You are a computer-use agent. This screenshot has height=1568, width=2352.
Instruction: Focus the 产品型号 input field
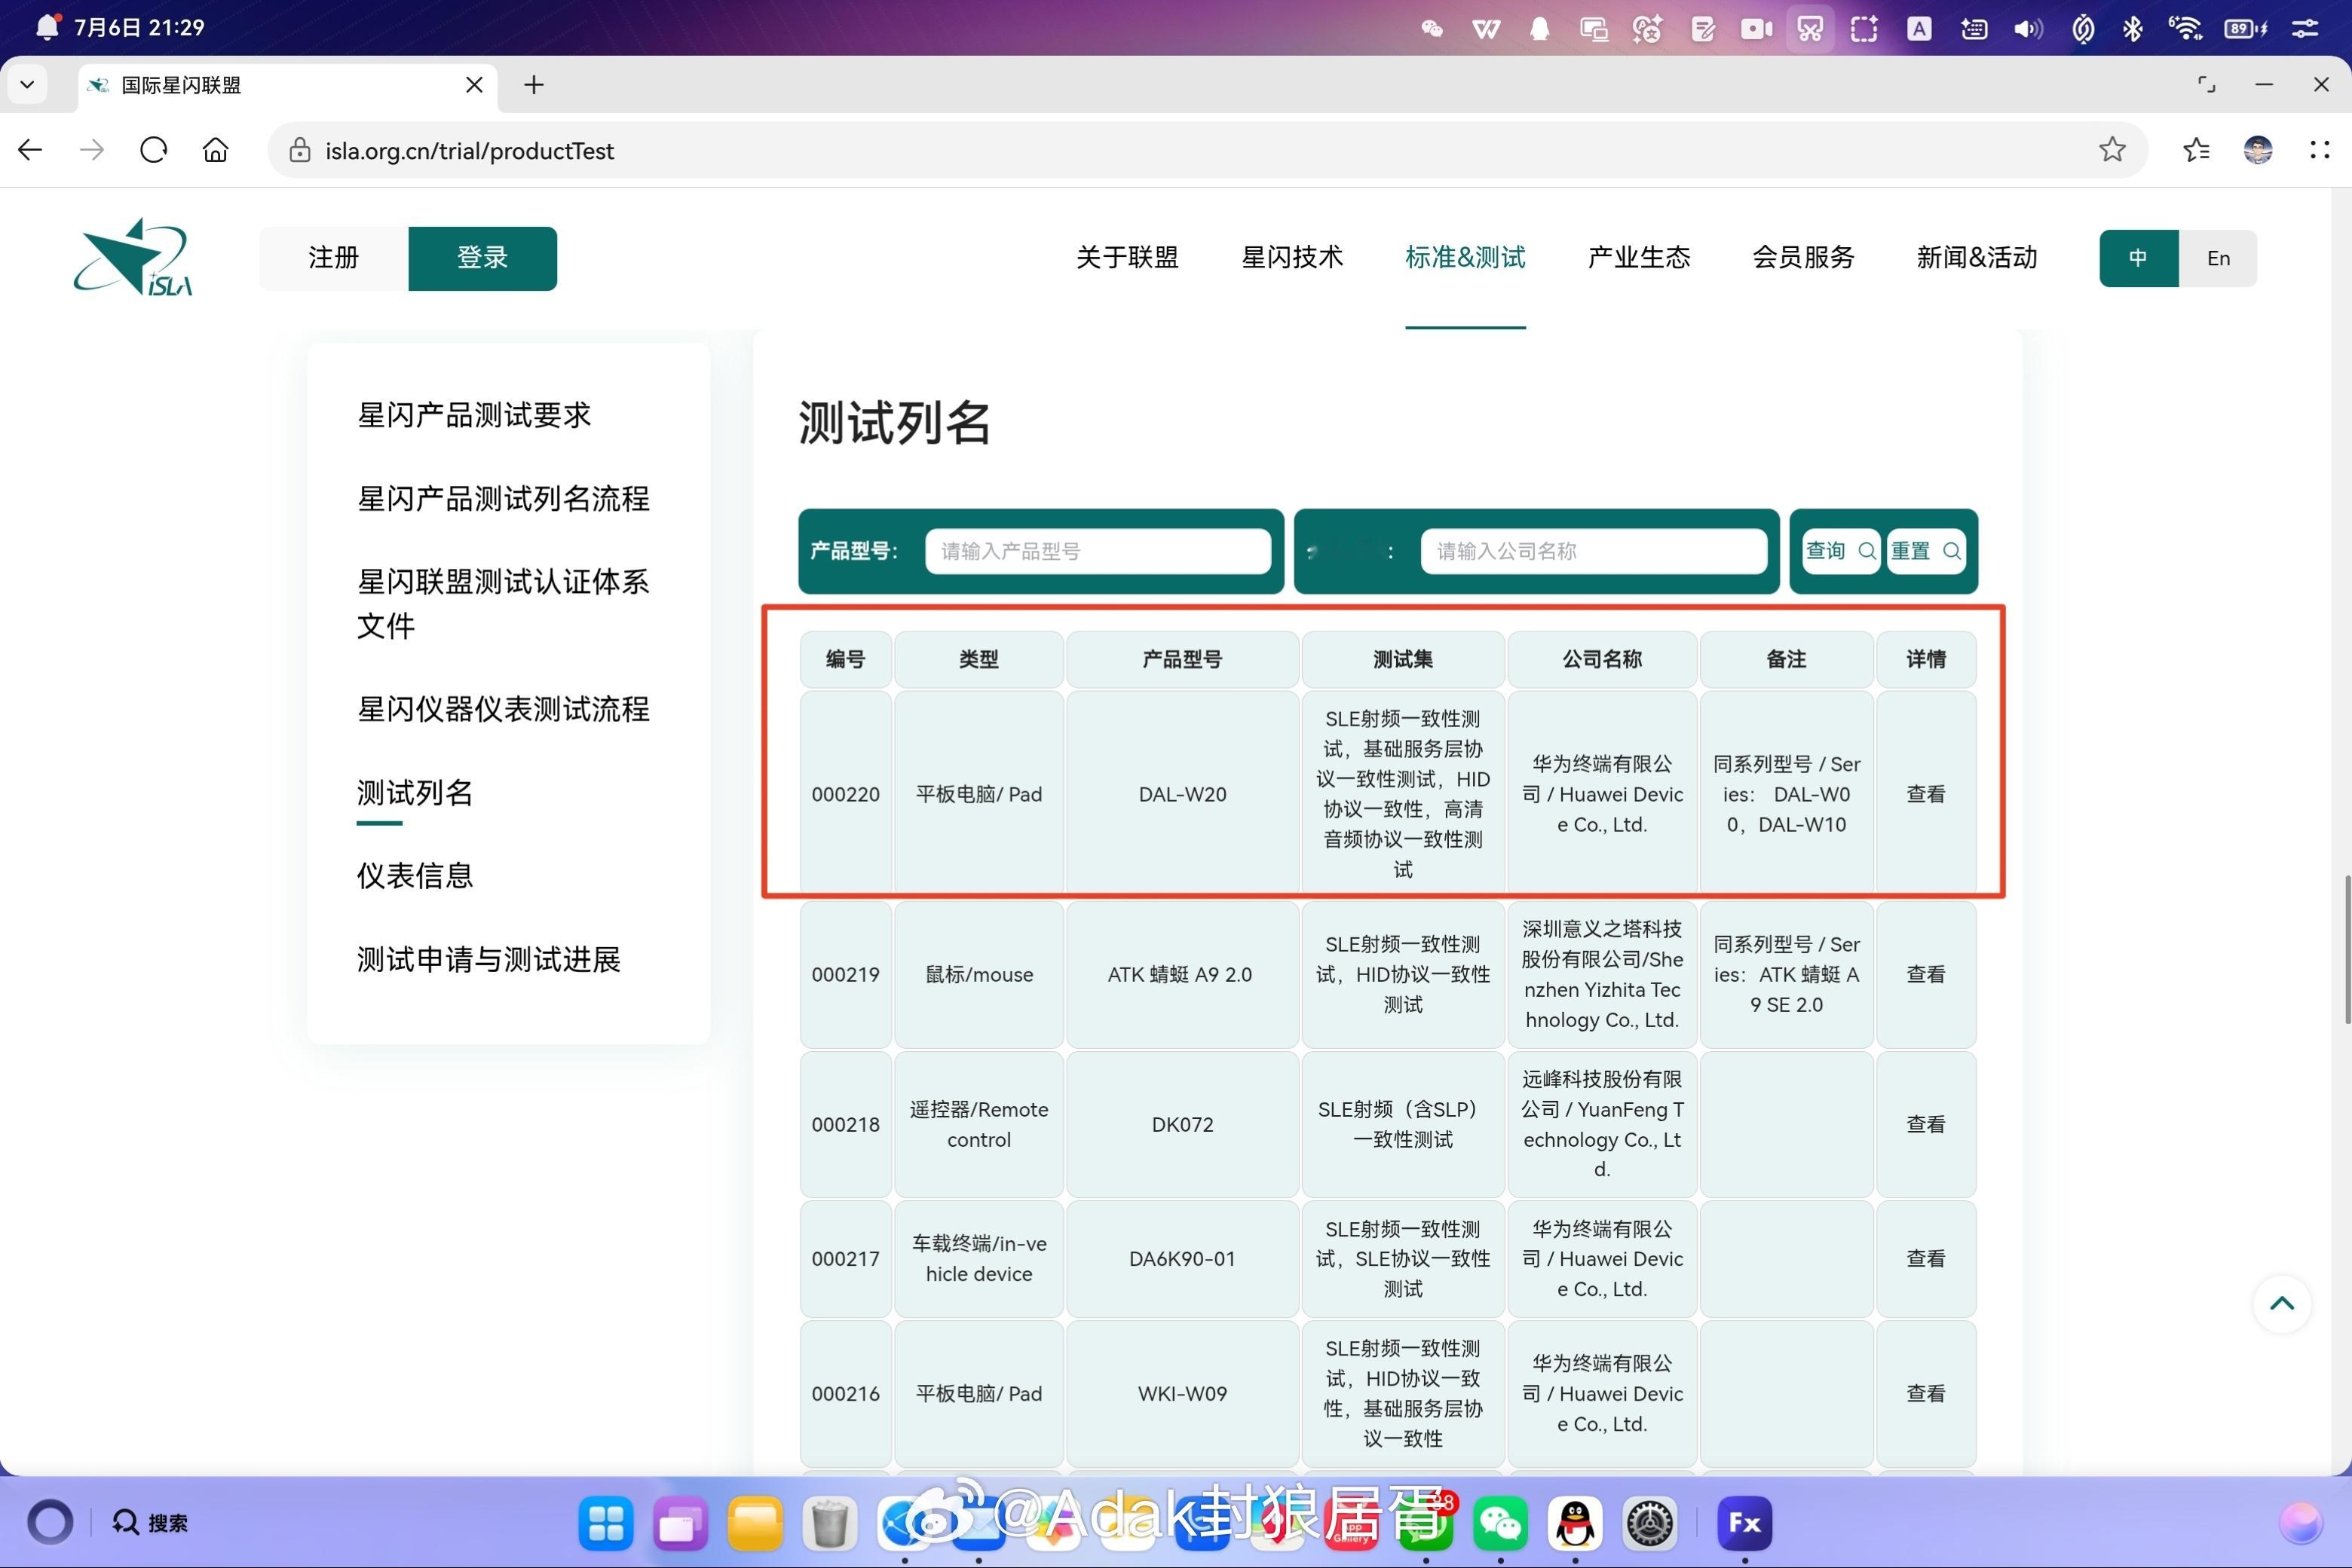click(x=1098, y=551)
